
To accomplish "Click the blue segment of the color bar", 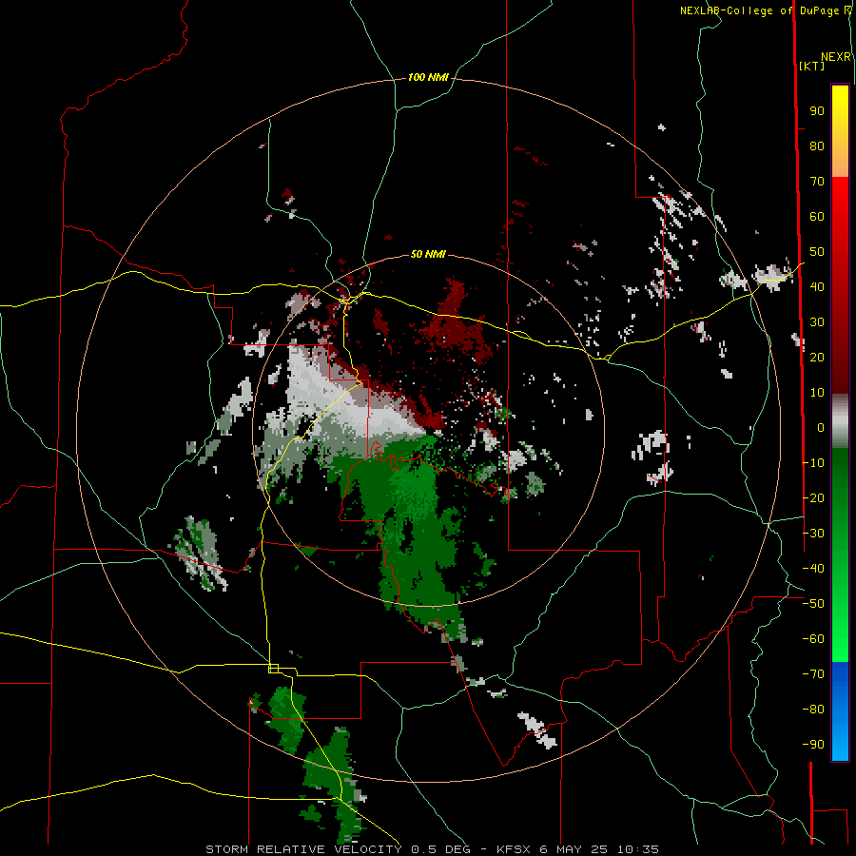I will 840,711.
